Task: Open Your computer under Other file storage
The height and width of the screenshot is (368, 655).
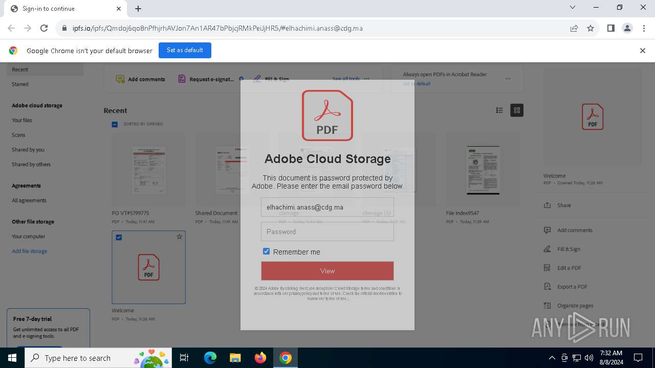Action: [x=29, y=237]
